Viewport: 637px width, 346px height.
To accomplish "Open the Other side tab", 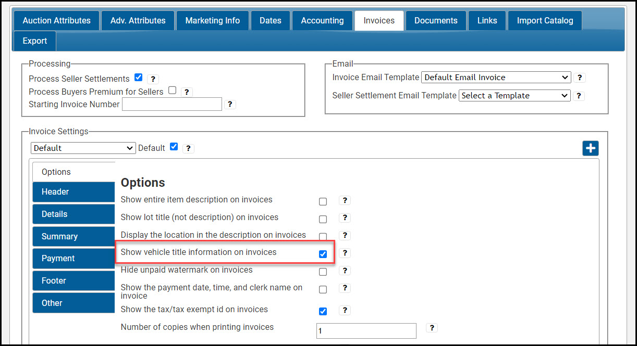I will pos(73,303).
